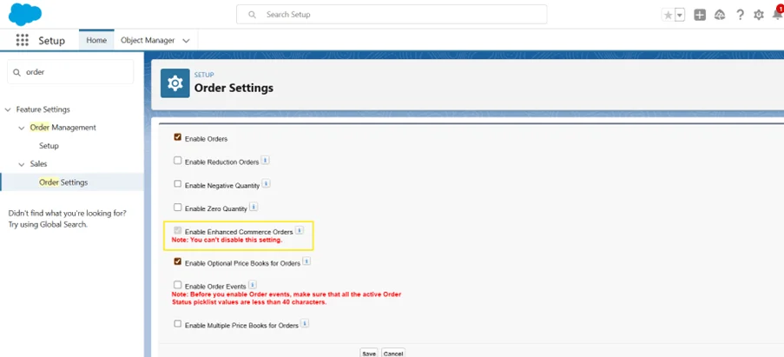Show info for Multiple Price Books for Orders
This screenshot has width=784, height=357.
tap(305, 323)
